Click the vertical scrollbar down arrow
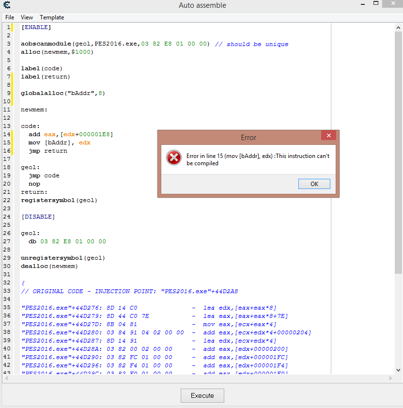The height and width of the screenshot is (408, 403). tap(399, 370)
